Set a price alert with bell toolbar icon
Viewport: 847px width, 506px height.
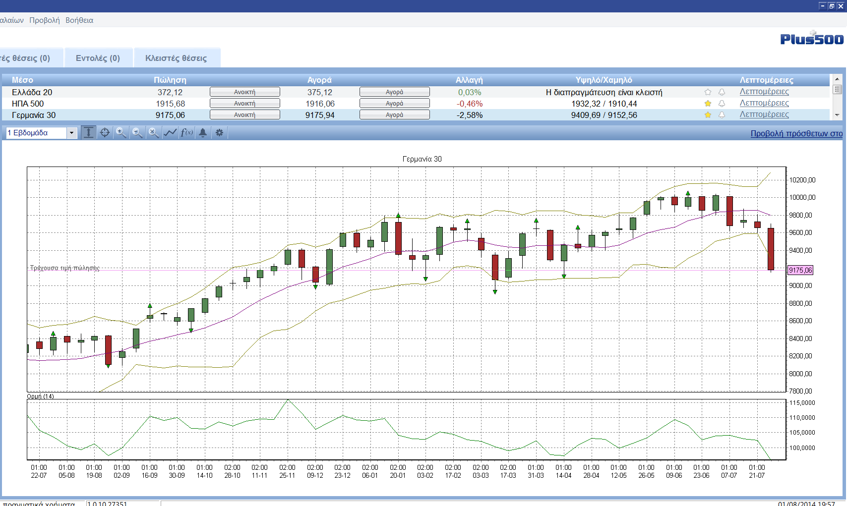[x=203, y=133]
